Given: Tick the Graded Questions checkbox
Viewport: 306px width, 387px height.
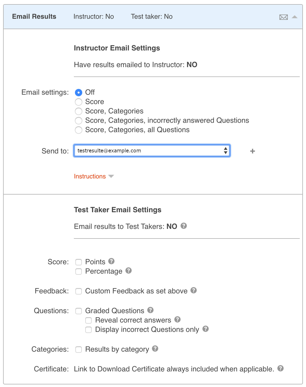Looking at the screenshot, I should click(79, 311).
